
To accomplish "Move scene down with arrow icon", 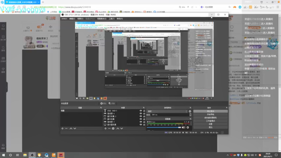I will [x=75, y=129].
